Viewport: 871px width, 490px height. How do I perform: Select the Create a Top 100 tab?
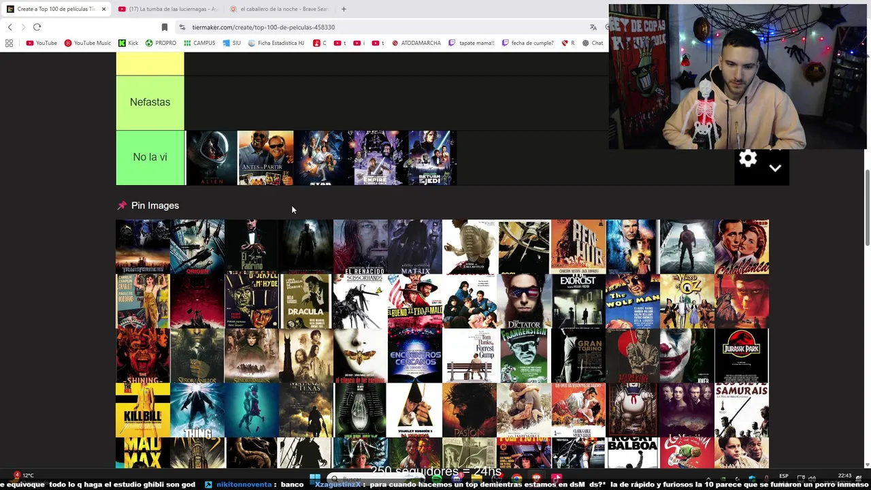(56, 9)
